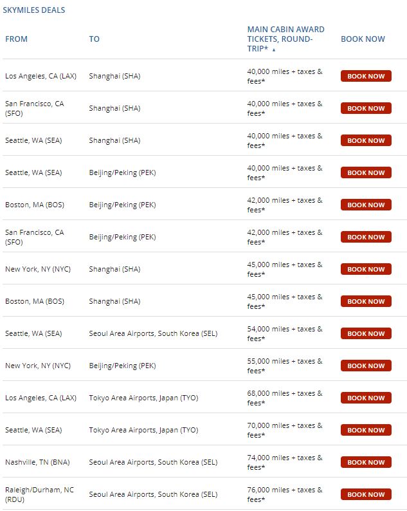
Task: Hit Book Now for Boston to Shanghai
Action: coord(366,301)
